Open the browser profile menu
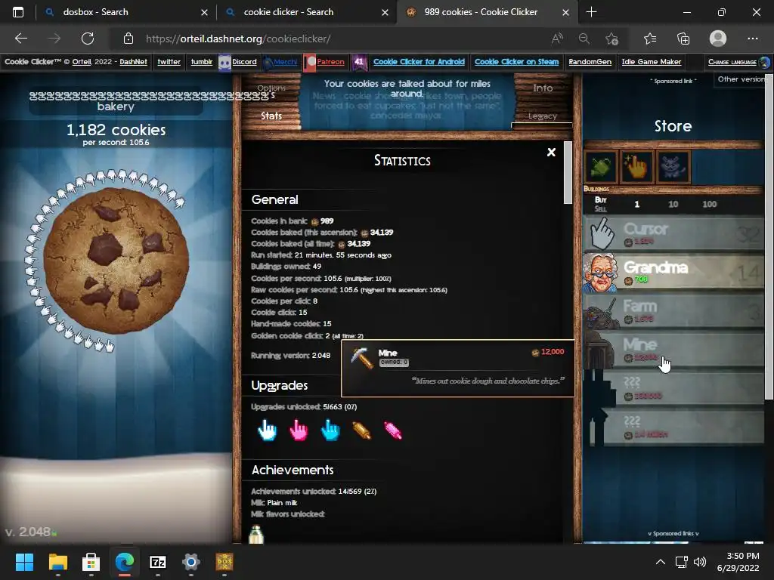This screenshot has height=580, width=774. click(x=718, y=39)
